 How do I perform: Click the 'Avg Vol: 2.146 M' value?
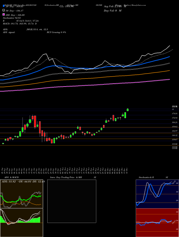115,6
